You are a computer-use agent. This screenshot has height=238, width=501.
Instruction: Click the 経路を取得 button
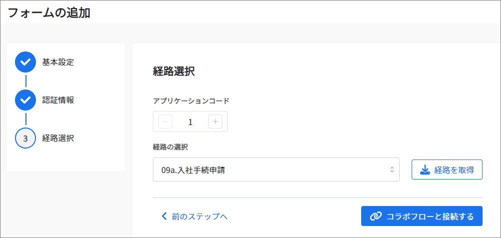point(447,169)
